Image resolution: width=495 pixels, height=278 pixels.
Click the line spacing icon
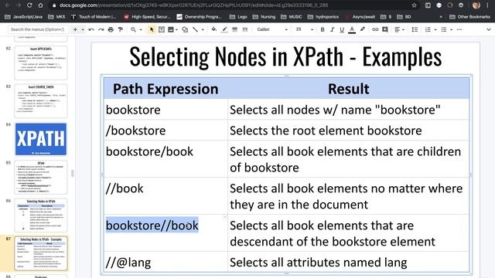(415, 29)
